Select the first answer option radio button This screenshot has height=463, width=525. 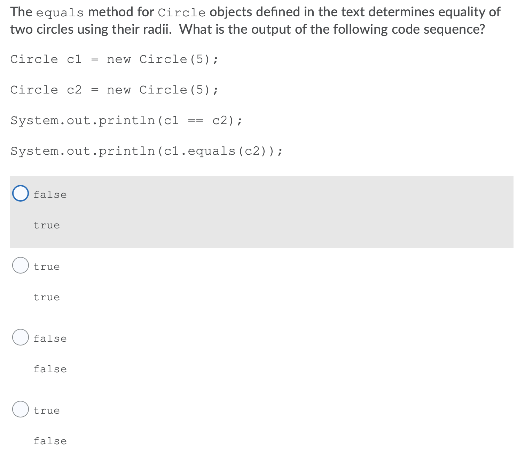pos(20,193)
